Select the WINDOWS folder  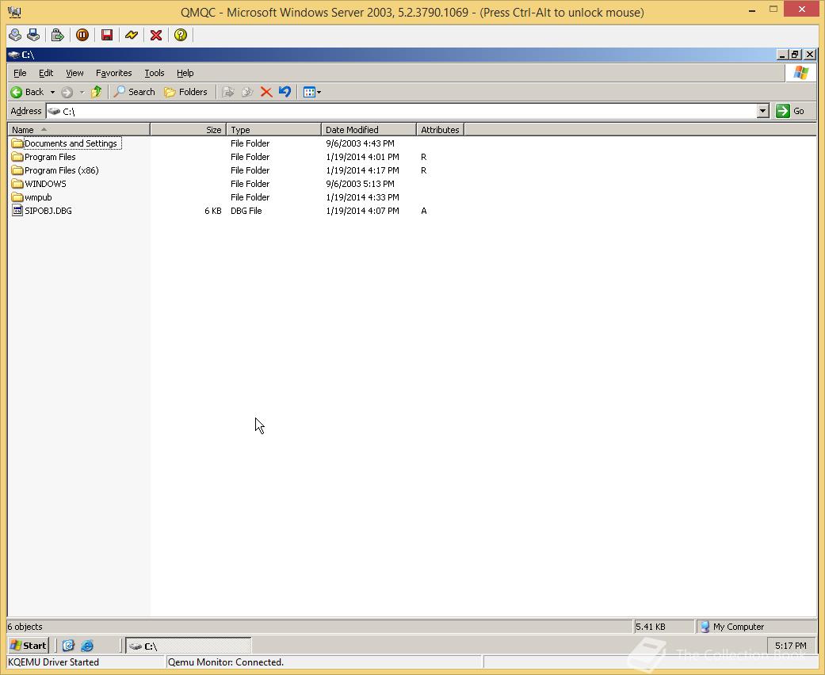click(x=45, y=184)
